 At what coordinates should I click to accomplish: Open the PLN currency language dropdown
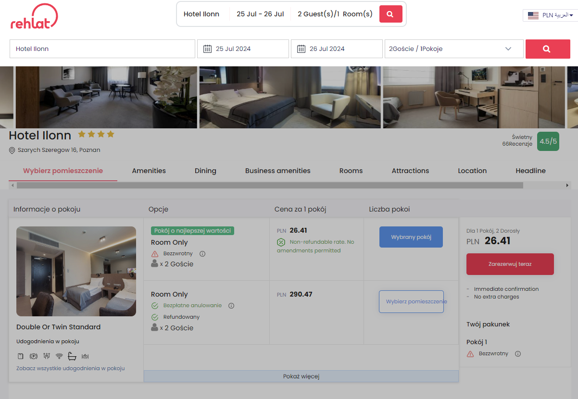[550, 15]
